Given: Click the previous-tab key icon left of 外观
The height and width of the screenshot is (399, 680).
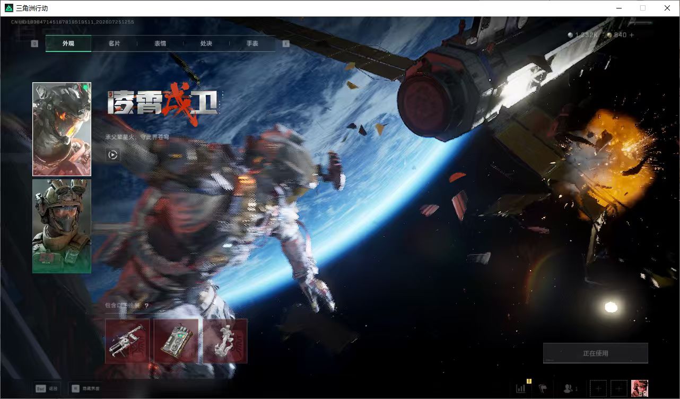Looking at the screenshot, I should click(34, 44).
